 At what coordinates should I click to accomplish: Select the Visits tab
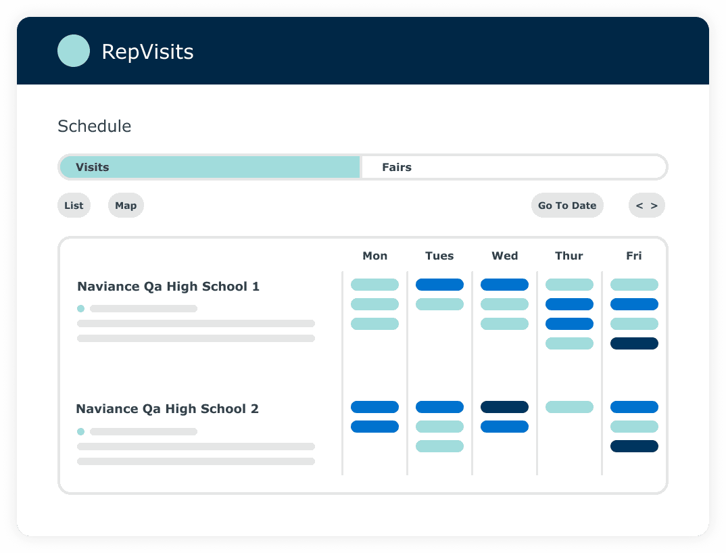click(210, 167)
